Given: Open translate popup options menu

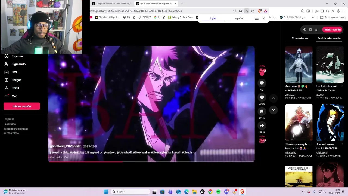Looking at the screenshot, I should pyautogui.click(x=256, y=18).
